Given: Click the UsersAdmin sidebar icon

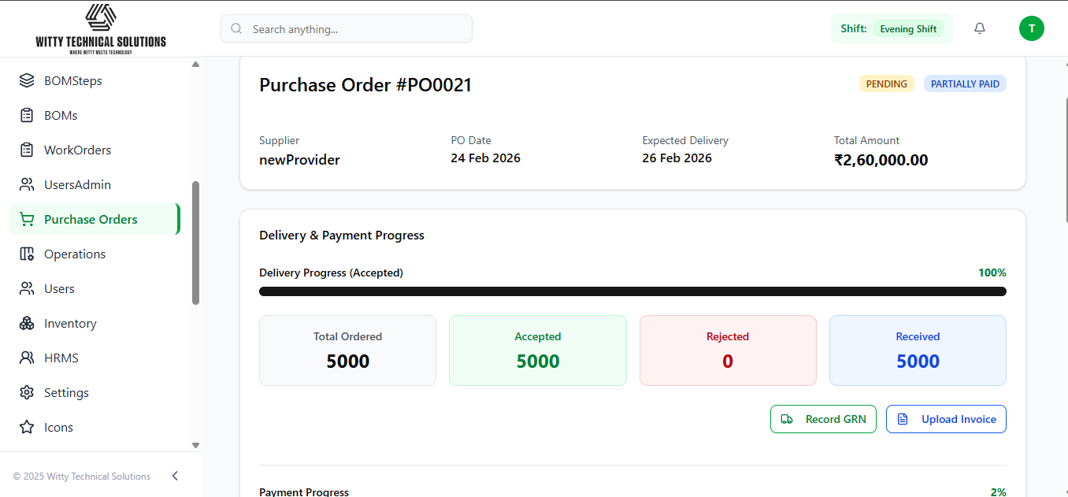Looking at the screenshot, I should click(27, 184).
